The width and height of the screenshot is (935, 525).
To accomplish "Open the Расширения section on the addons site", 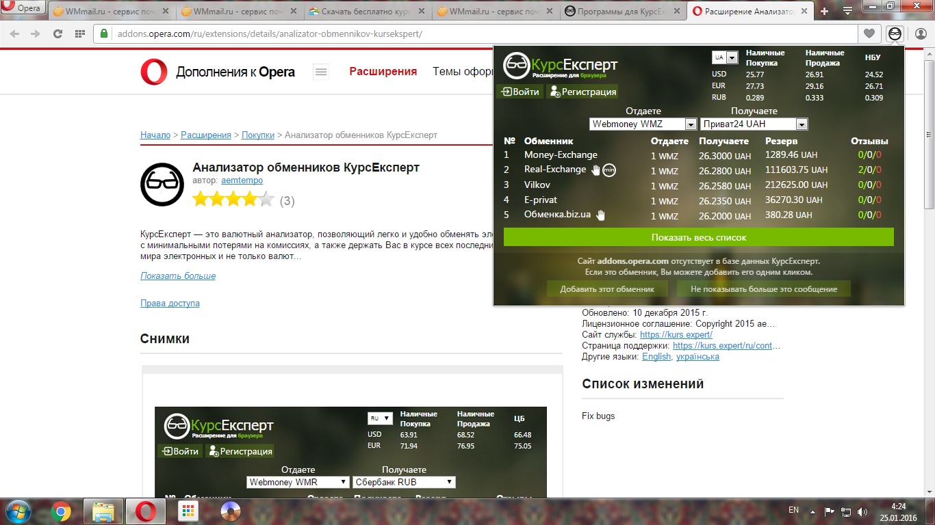I will 383,71.
